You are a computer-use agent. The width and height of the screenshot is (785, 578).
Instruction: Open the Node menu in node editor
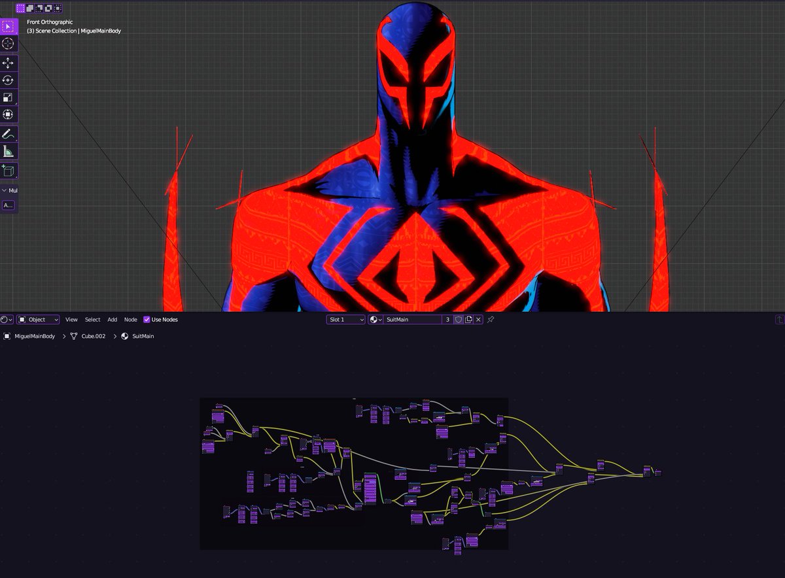[131, 320]
